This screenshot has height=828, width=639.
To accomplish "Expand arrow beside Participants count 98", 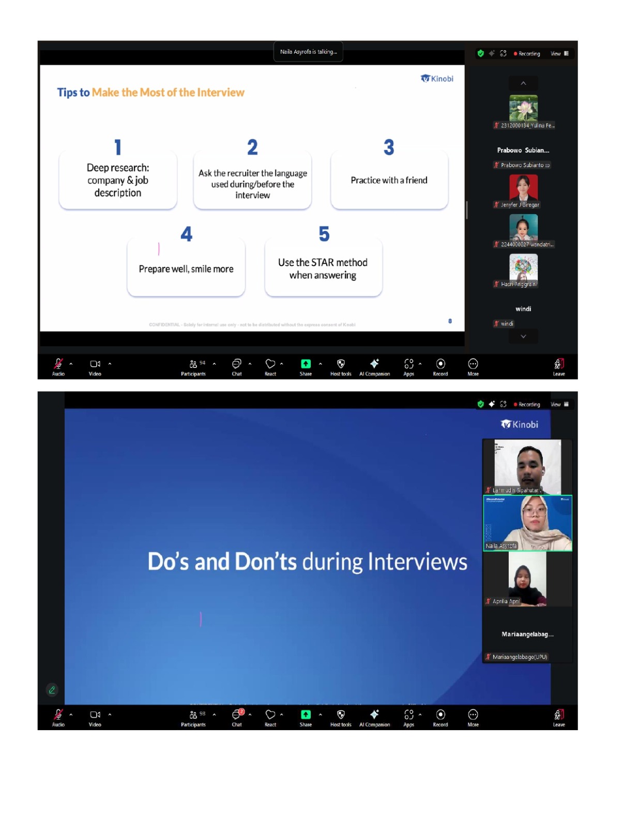I will (x=214, y=715).
